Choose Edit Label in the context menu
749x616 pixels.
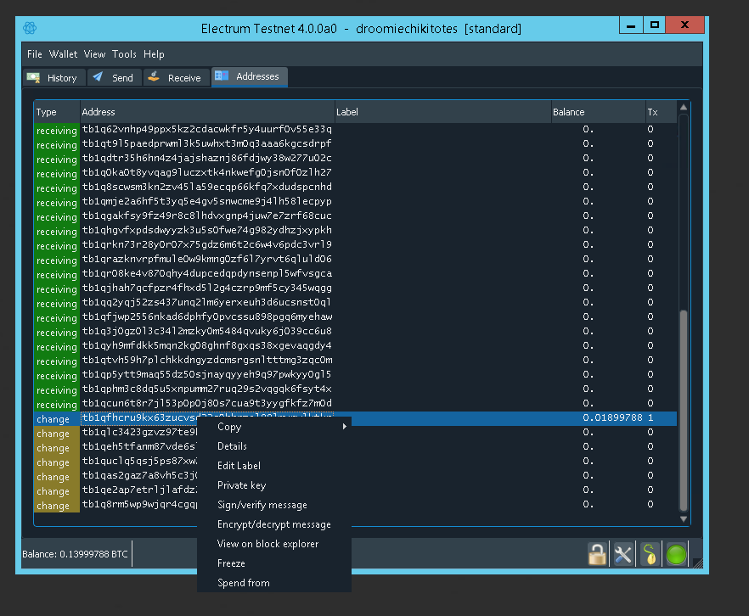click(274, 466)
